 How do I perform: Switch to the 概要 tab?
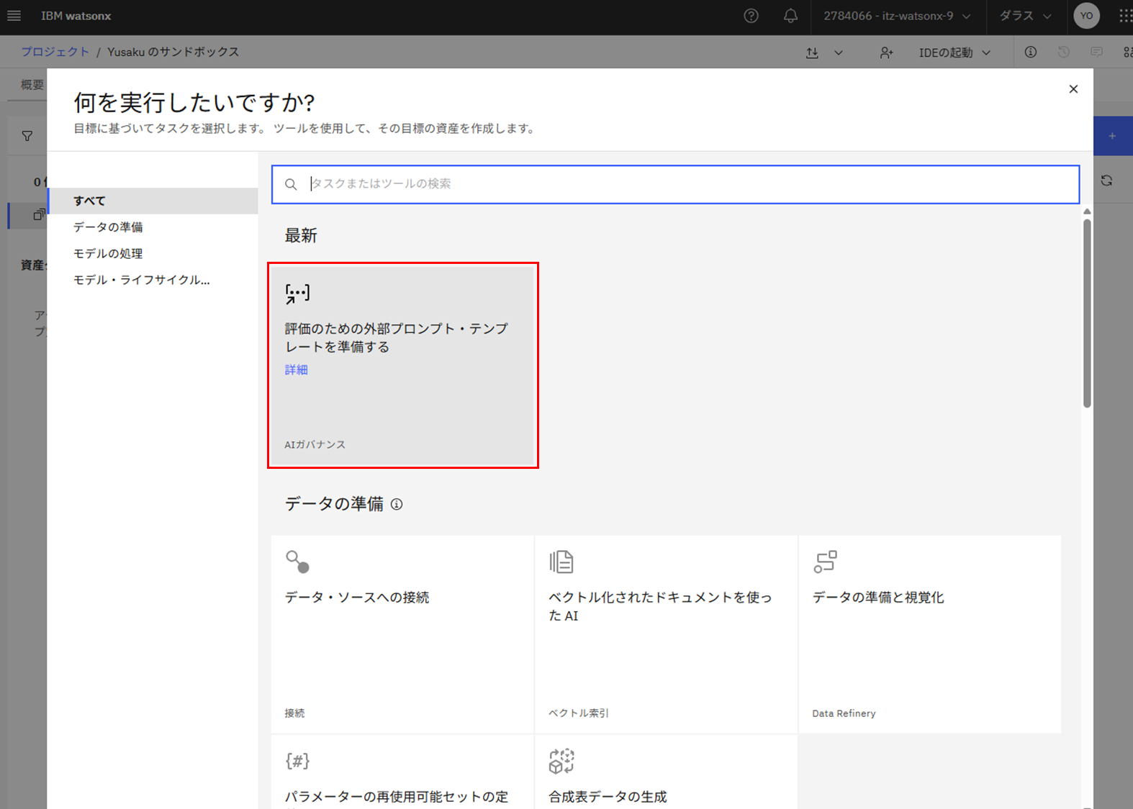click(32, 85)
